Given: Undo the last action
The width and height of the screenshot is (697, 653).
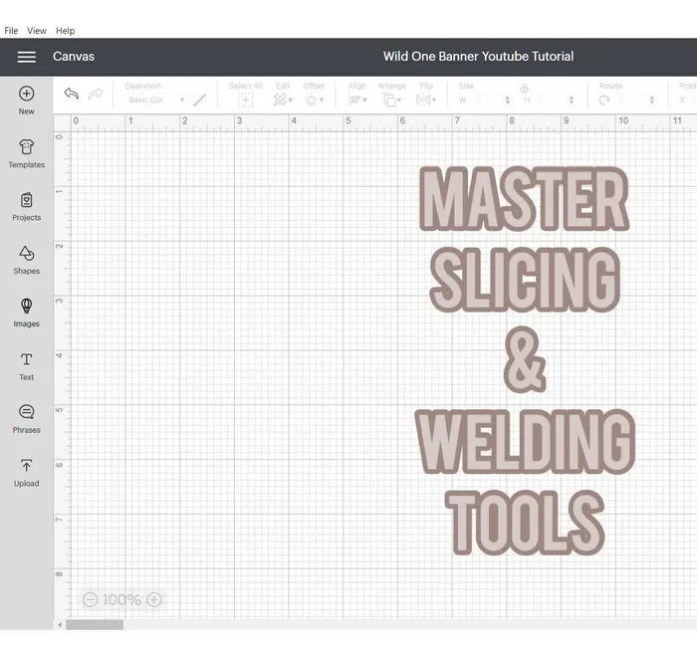Looking at the screenshot, I should coord(71,94).
